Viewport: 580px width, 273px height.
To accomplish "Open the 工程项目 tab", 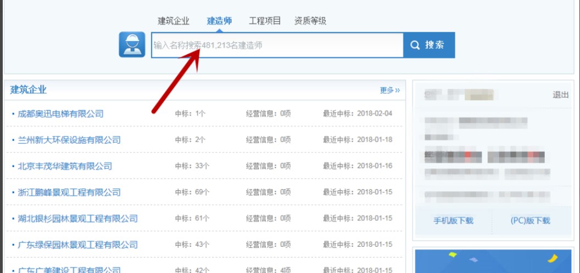I will 265,21.
